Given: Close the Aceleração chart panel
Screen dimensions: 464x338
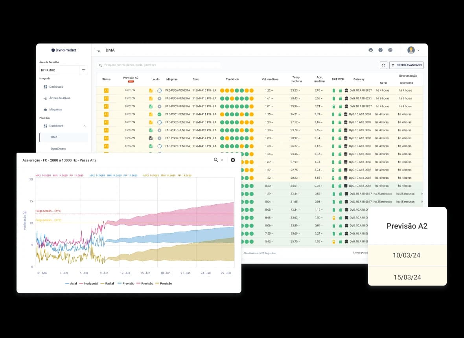Looking at the screenshot, I should click(x=233, y=160).
